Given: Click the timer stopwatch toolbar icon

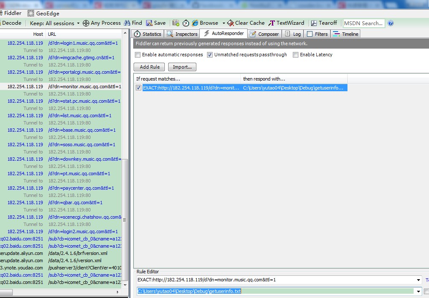Looking at the screenshot, I should tap(186, 23).
